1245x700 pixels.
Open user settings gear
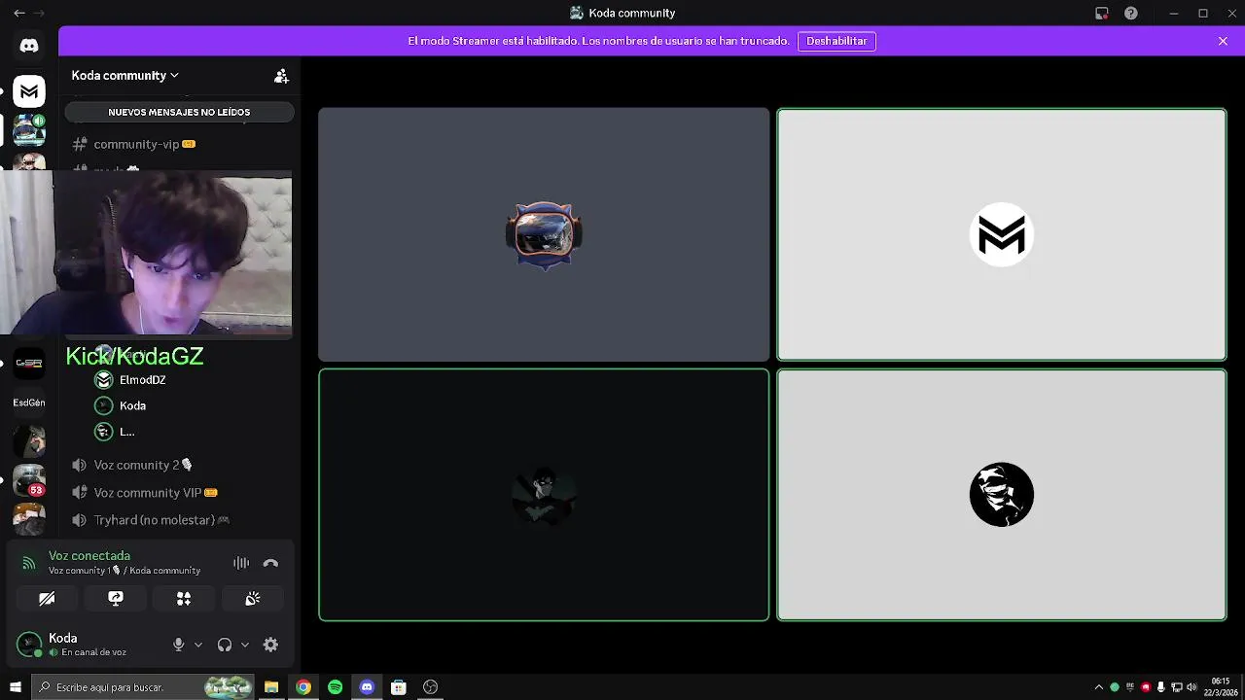270,645
